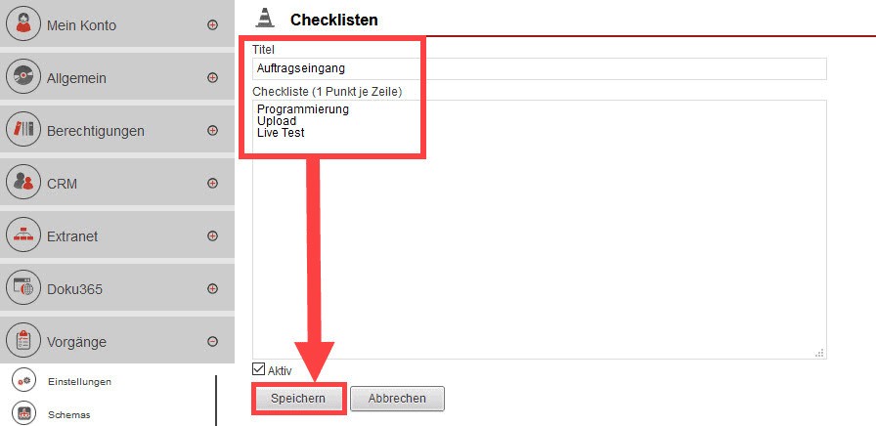
Task: Click the Extranet network icon
Action: [22, 235]
